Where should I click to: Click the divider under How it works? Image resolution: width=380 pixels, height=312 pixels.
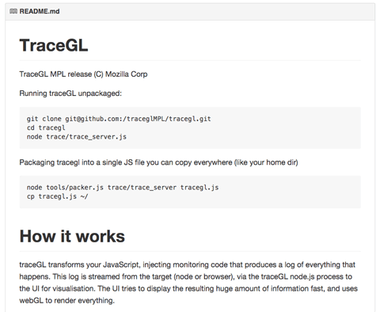coord(190,251)
